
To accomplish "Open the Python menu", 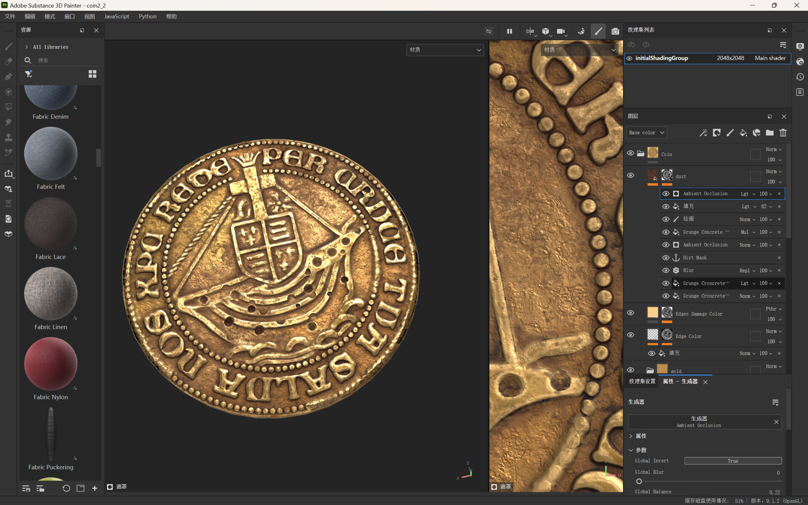I will 147,16.
